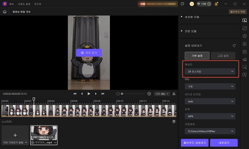Open the 포맷 MP4 dropdown
249x149 pixels.
(210, 116)
